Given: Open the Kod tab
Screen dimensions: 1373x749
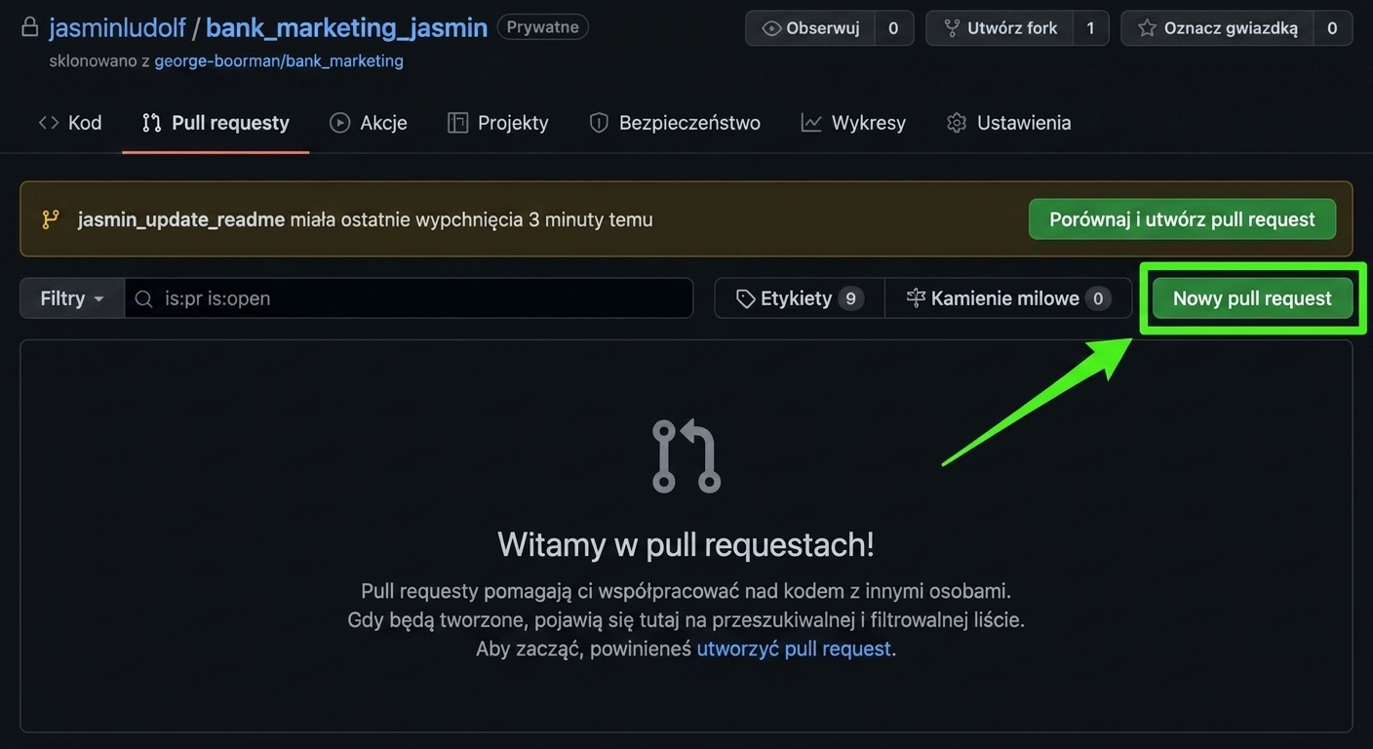Looking at the screenshot, I should tap(69, 123).
